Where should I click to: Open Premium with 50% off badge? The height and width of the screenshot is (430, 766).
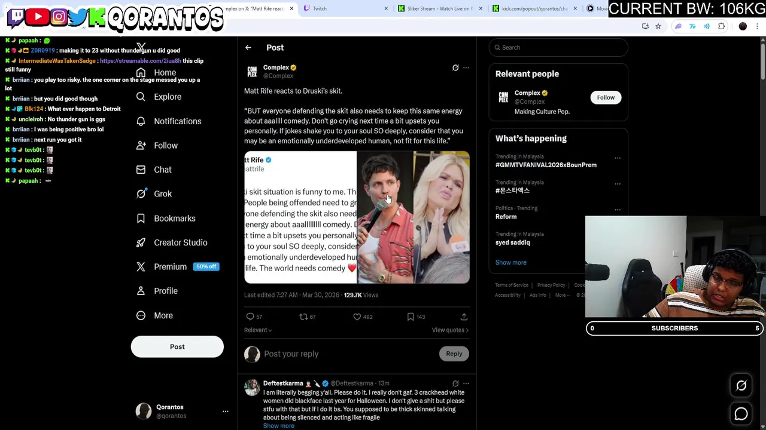pyautogui.click(x=177, y=267)
